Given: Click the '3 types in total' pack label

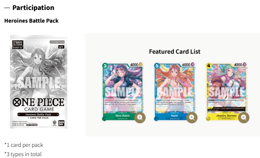Looking at the screenshot, I should click(18, 43).
